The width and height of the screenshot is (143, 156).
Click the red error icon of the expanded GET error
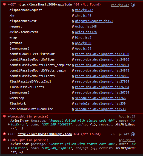(x=4, y=4)
